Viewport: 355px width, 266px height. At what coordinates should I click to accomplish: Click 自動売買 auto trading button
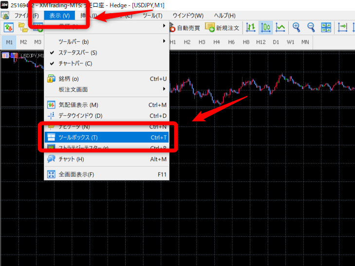[x=184, y=28]
